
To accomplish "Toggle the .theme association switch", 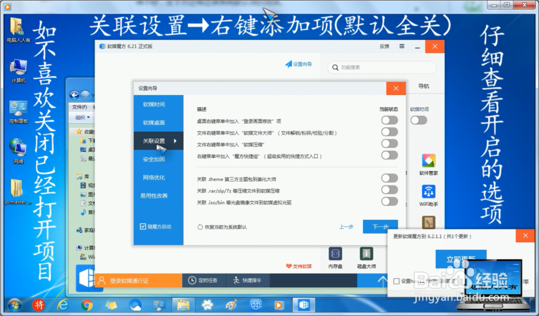I will tap(390, 178).
